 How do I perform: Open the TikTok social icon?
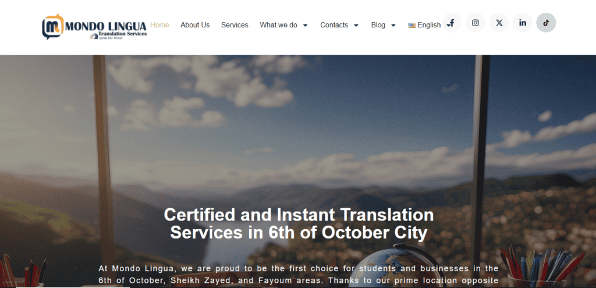(546, 23)
